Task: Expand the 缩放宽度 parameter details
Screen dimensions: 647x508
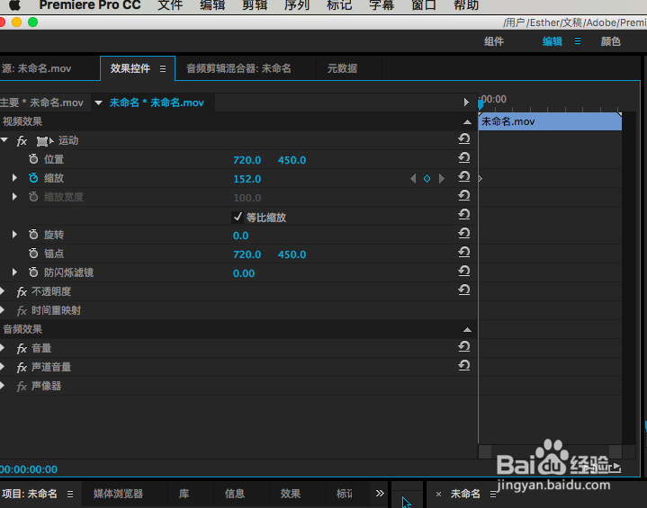Action: (x=15, y=197)
